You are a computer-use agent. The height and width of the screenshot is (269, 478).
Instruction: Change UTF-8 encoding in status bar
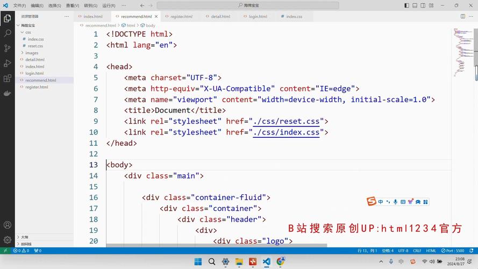(x=403, y=251)
